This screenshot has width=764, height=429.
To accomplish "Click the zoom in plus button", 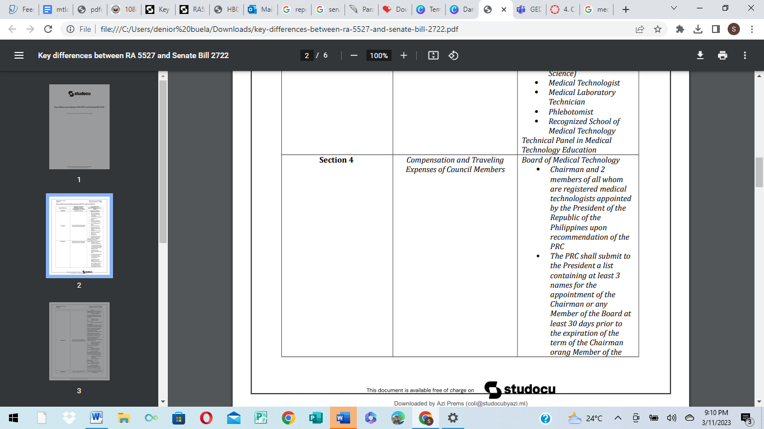I will (x=404, y=55).
